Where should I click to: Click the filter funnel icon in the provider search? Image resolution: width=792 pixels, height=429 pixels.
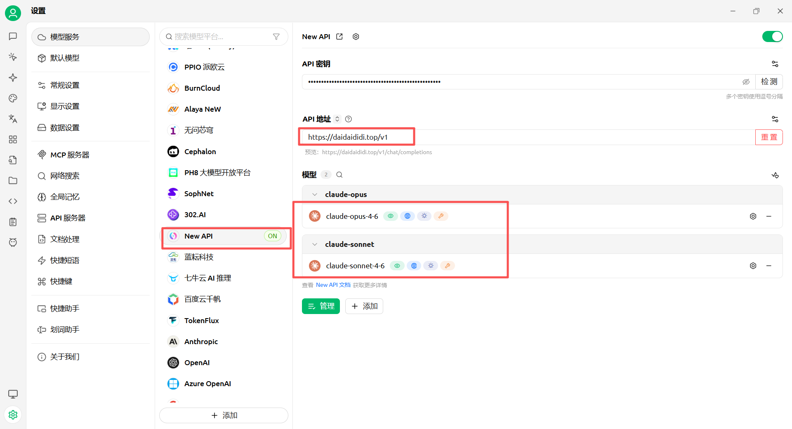click(x=276, y=37)
